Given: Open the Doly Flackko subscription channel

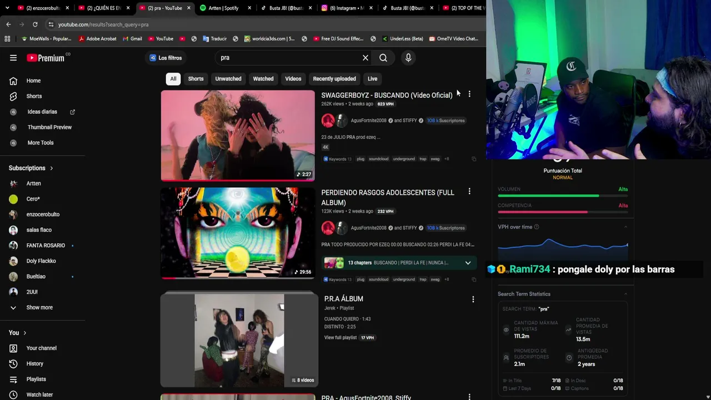Looking at the screenshot, I should (x=42, y=261).
